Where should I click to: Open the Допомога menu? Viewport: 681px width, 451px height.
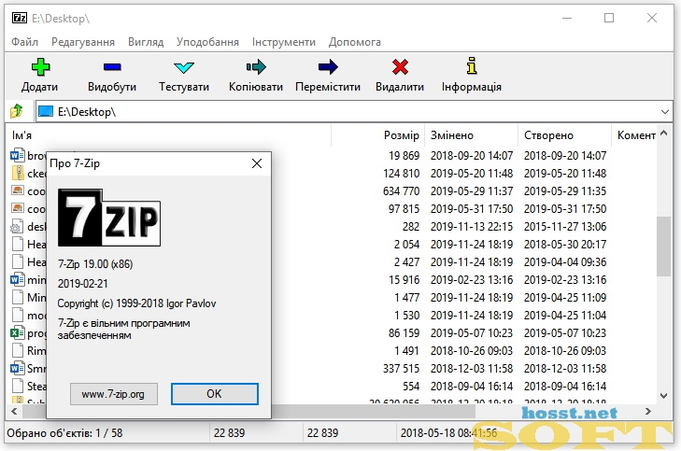click(x=354, y=42)
